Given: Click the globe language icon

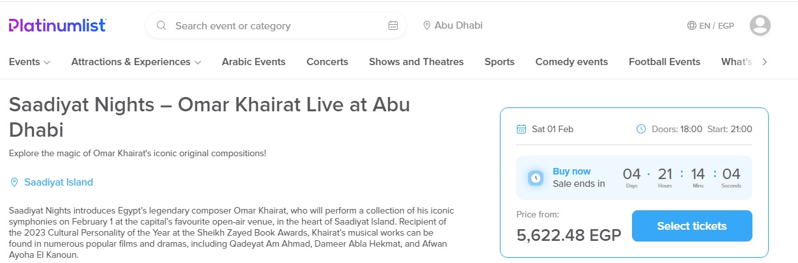Looking at the screenshot, I should pyautogui.click(x=691, y=26).
